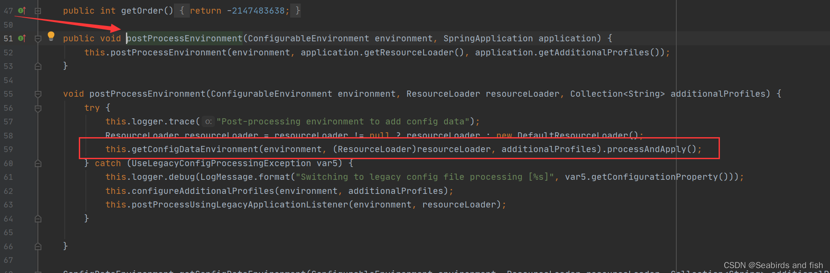
Task: Click the fold end marker on line 53
Action: [38, 66]
